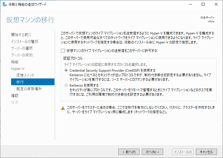This screenshot has height=158, width=223.
Task: Open 仮想スイッチ sub-step
Action: point(25,75)
